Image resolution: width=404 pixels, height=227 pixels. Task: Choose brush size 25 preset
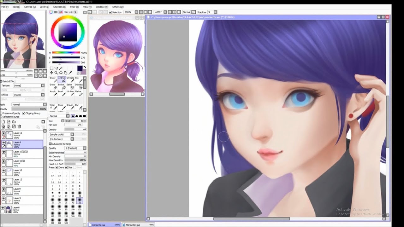[52, 201]
